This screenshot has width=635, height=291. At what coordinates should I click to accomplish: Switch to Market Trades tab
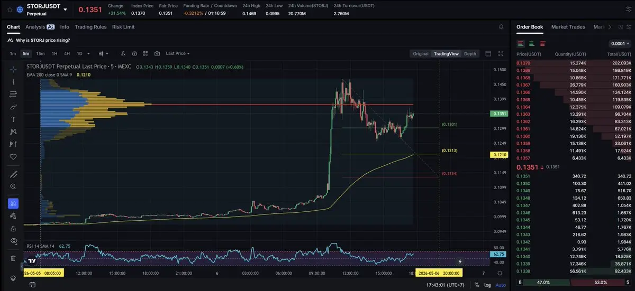click(x=568, y=26)
